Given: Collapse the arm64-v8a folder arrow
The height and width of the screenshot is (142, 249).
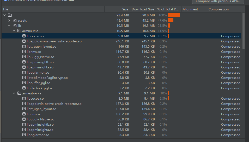Looking at the screenshot, I should coord(14,31).
